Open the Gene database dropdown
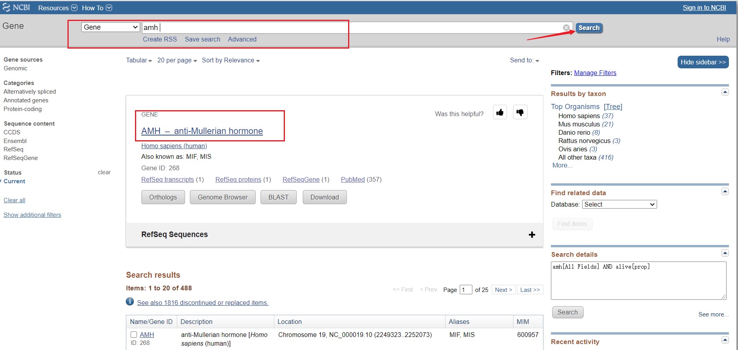 point(111,27)
